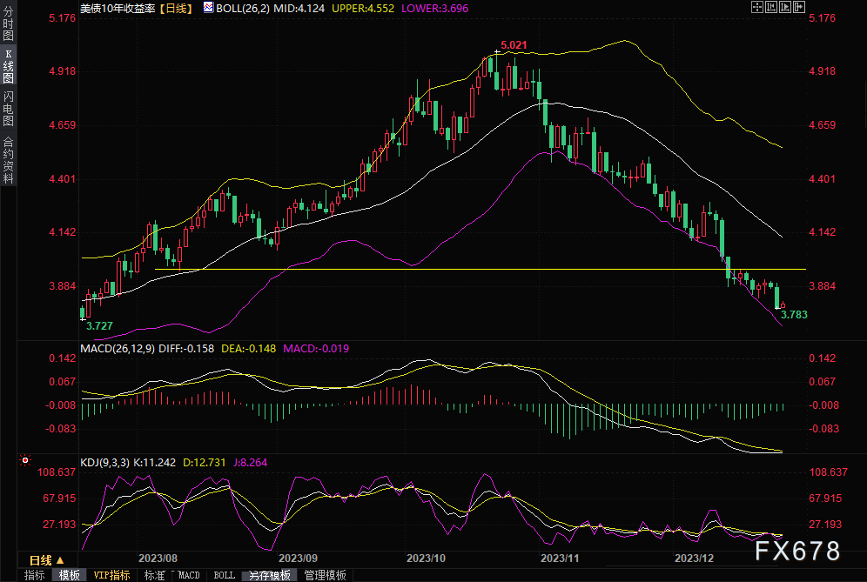The width and height of the screenshot is (867, 582).
Task: Open the 合约资料 side tab
Action: pyautogui.click(x=8, y=159)
